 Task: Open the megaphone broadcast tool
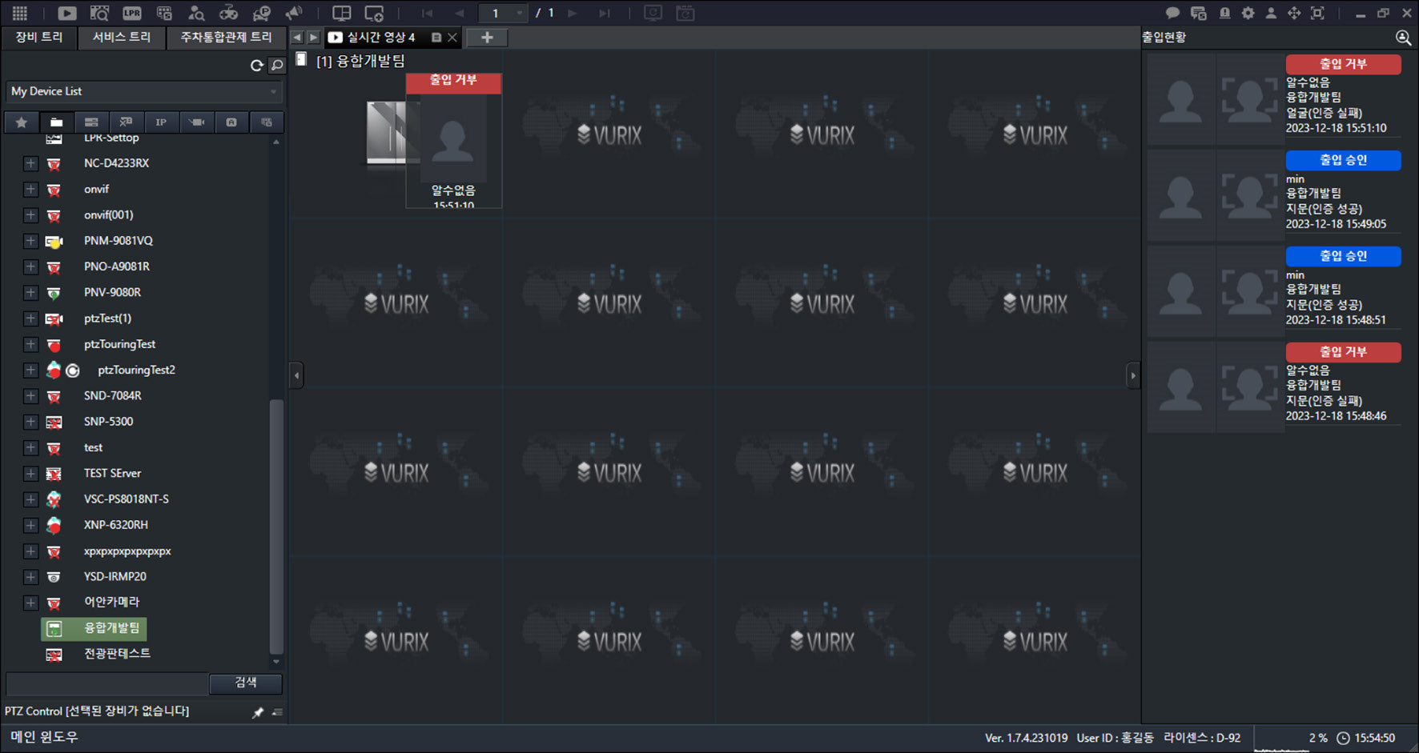[x=294, y=13]
